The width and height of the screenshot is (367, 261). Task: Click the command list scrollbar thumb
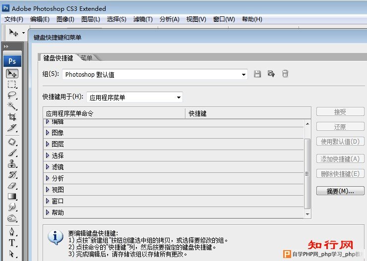click(x=307, y=174)
